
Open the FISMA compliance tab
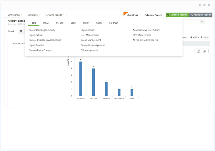click(86, 23)
